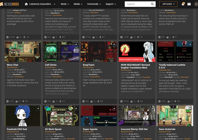Click the search magnifier icon
The image size is (198, 140).
coord(152,4)
